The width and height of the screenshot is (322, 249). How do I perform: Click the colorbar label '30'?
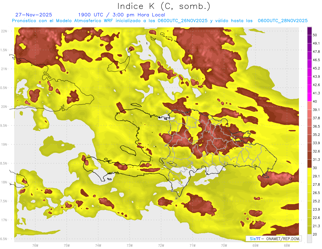(315, 168)
